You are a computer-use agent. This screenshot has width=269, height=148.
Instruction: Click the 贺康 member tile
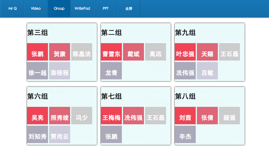tap(59, 52)
